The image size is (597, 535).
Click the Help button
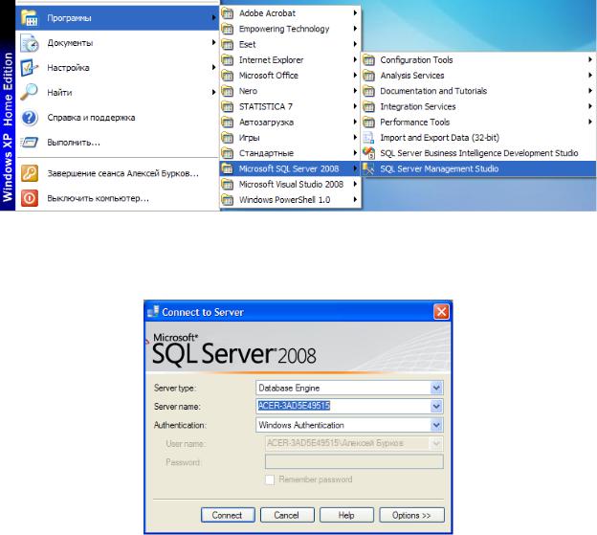(346, 515)
